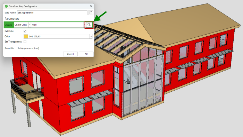Screen dimensions: 243x137
Task: Click the 'Based On' label
Action: pos(9,48)
